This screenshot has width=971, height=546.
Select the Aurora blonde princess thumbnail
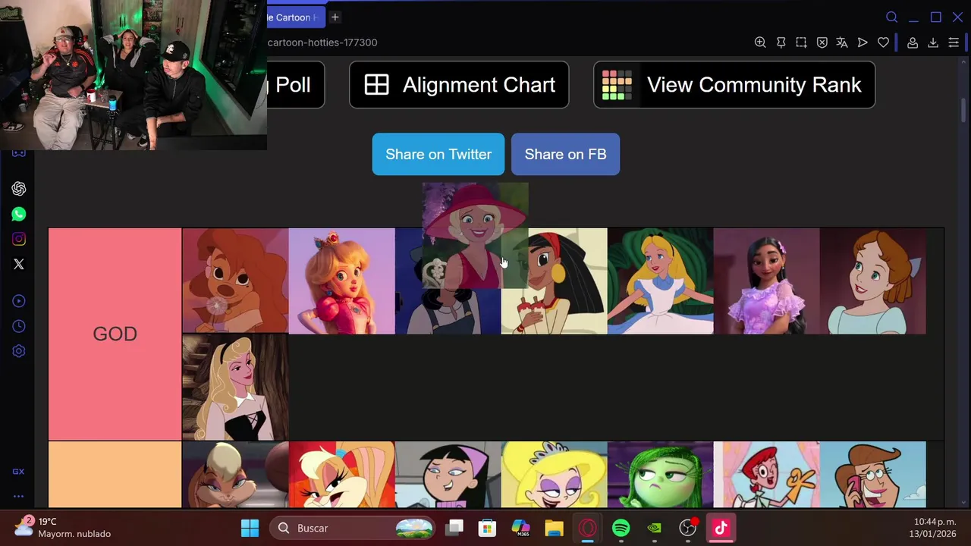point(235,388)
